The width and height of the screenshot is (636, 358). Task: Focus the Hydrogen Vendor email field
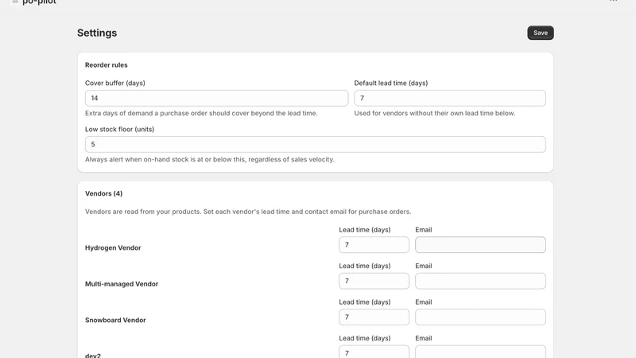480,245
